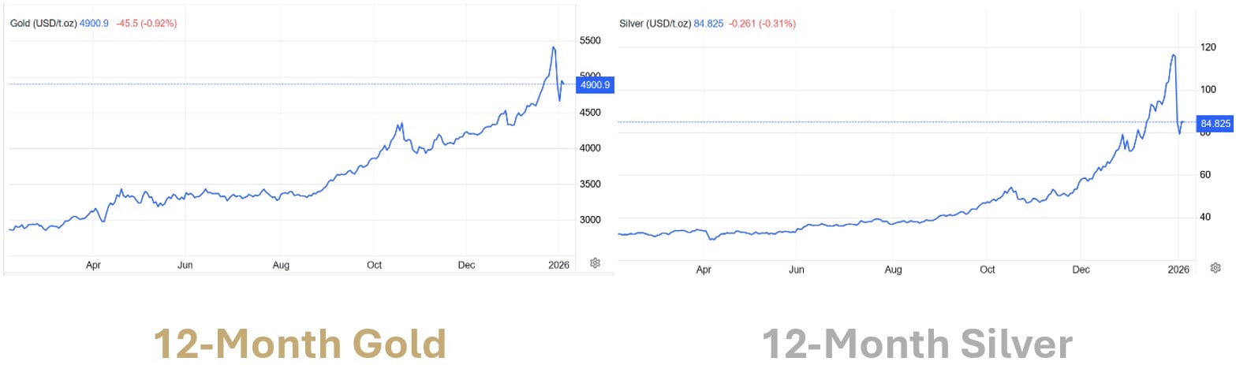Open the gold chart settings gear

point(596,263)
